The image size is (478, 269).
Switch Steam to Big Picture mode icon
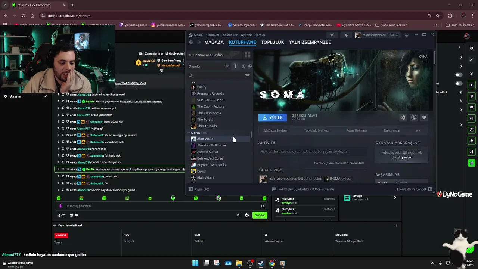point(407,35)
